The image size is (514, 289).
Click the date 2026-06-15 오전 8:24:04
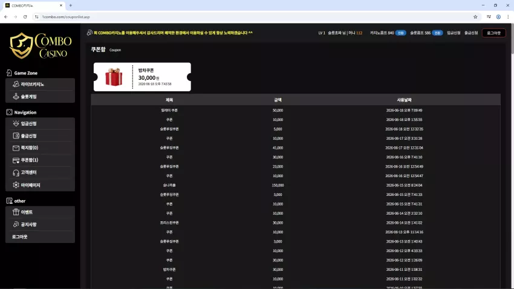click(x=404, y=185)
